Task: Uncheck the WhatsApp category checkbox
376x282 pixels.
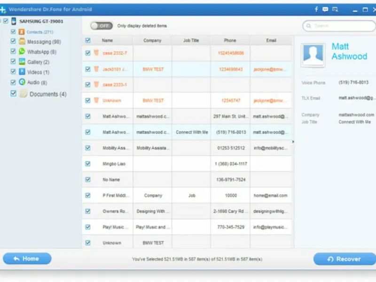Action: click(13, 51)
